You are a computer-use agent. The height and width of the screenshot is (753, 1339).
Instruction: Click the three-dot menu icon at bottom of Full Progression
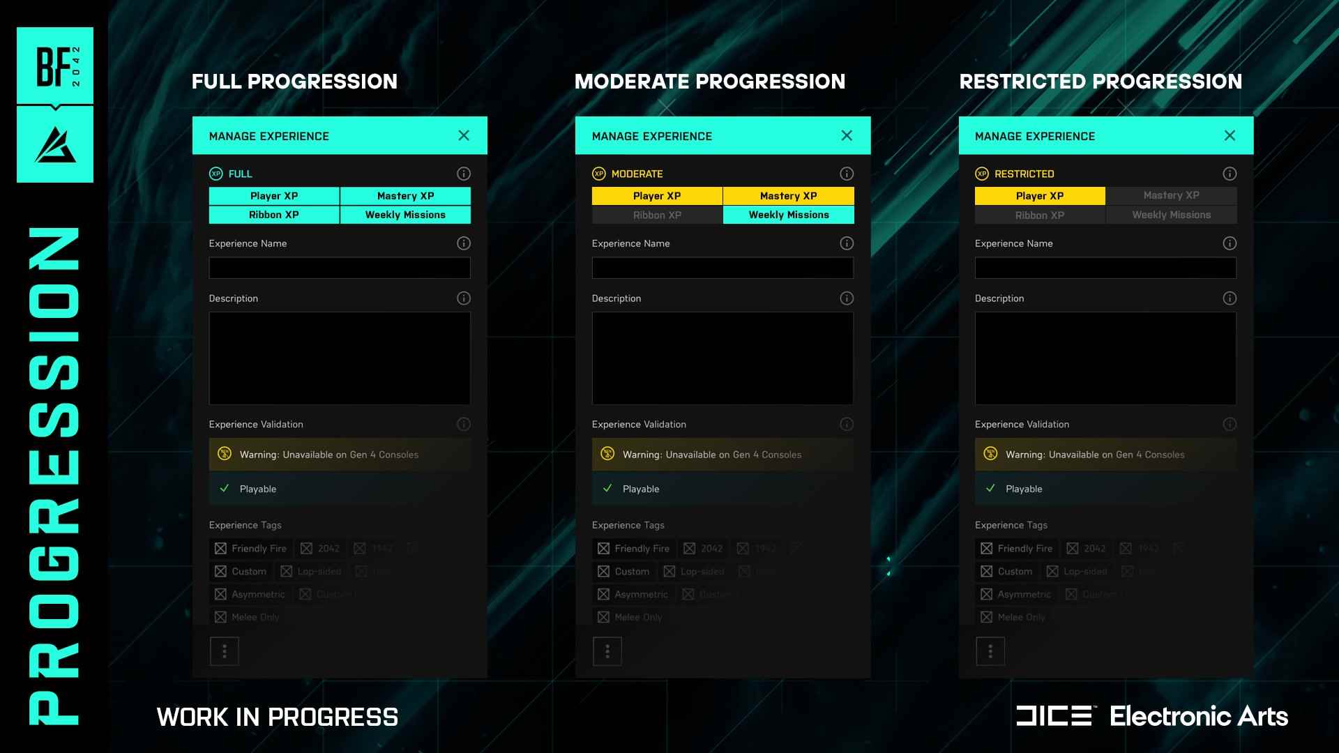223,651
